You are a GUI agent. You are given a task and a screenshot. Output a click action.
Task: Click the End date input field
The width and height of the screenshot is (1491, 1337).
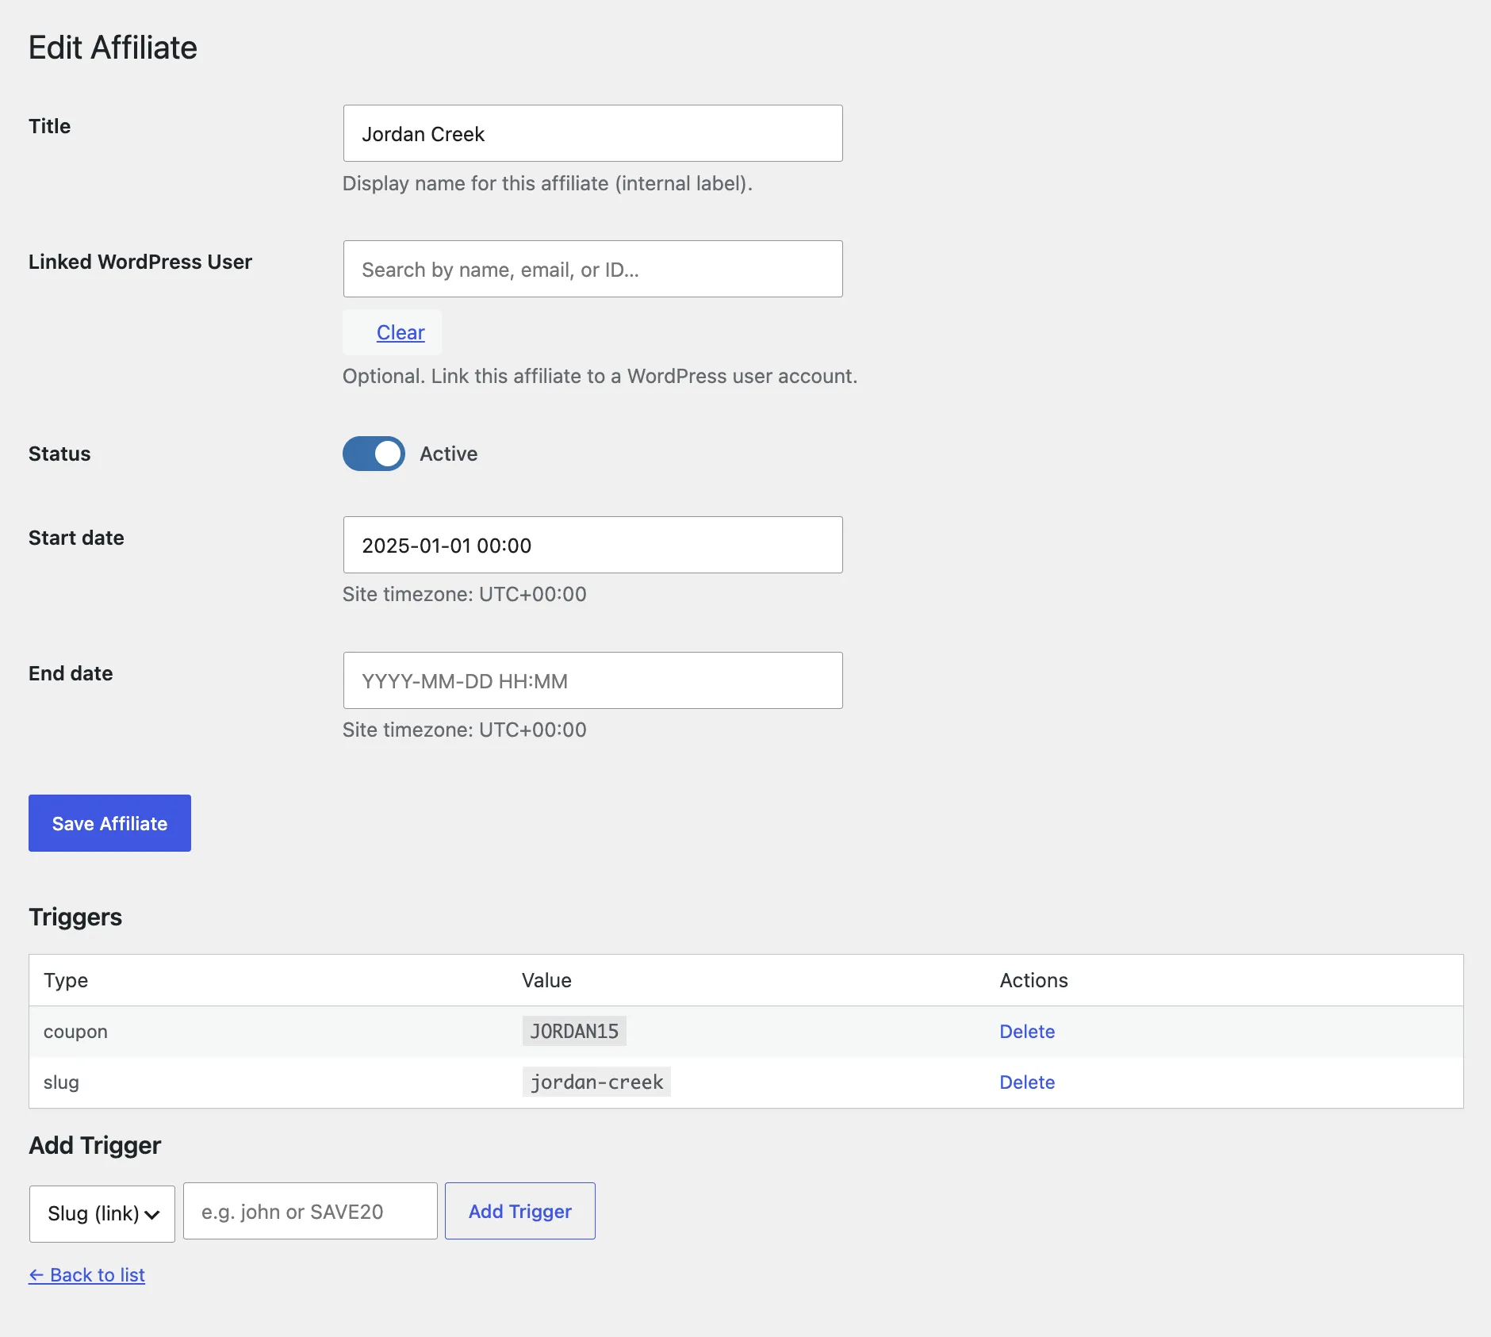tap(592, 680)
